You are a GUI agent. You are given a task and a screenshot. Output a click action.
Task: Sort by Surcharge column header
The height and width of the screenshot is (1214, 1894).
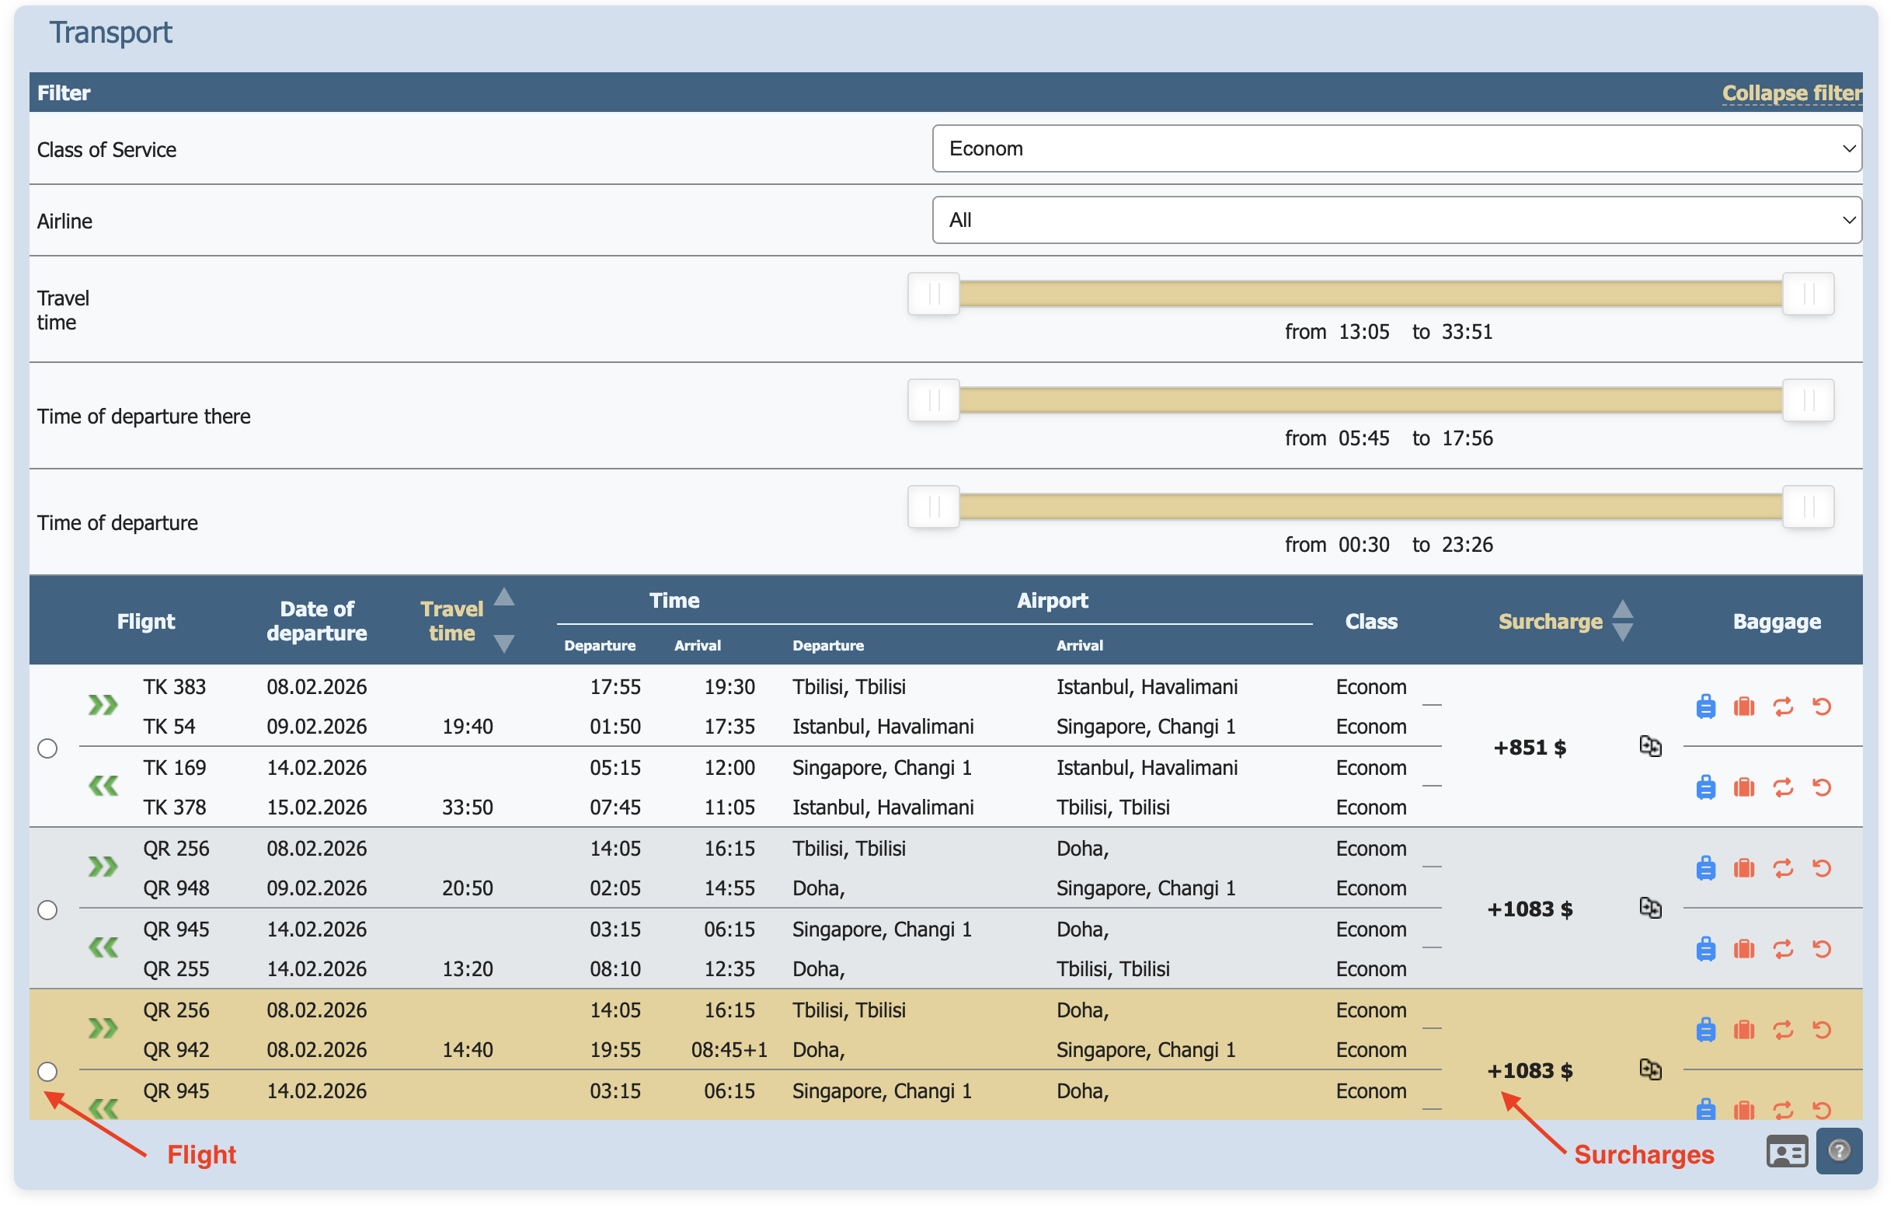tap(1550, 621)
